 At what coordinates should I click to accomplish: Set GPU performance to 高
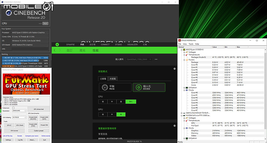click(x=121, y=115)
